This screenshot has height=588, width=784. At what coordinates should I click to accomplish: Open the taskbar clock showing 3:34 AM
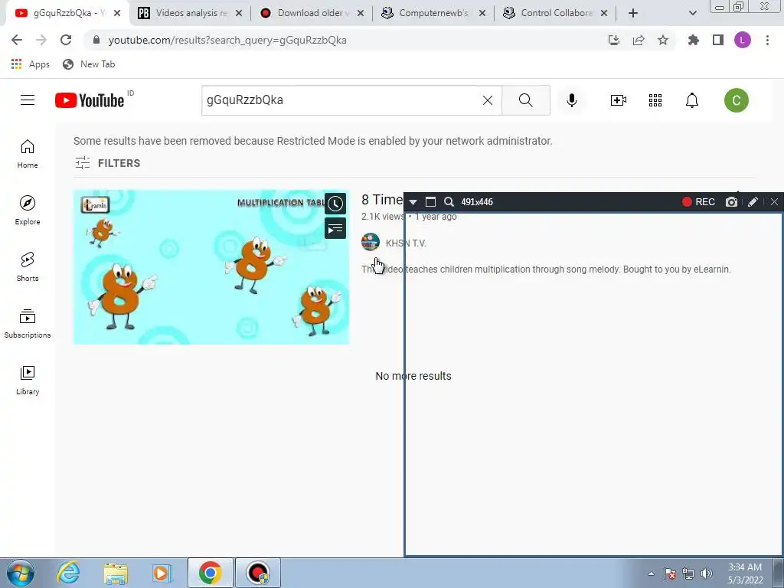tap(745, 573)
